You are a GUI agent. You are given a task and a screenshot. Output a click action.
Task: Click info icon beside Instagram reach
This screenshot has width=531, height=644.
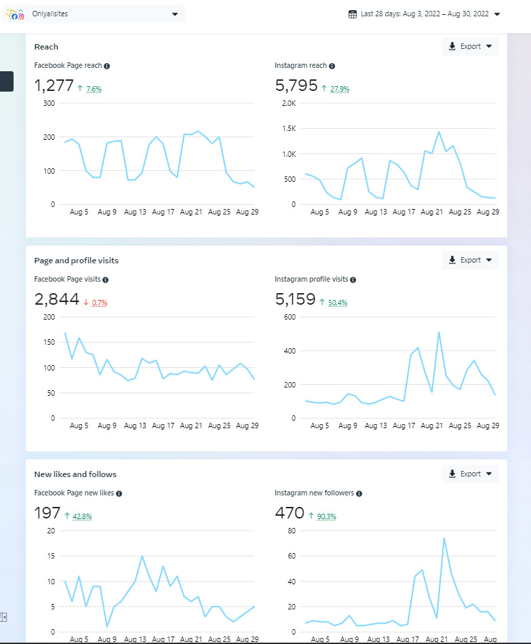[332, 66]
